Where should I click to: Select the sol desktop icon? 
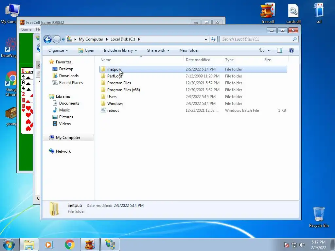319,13
